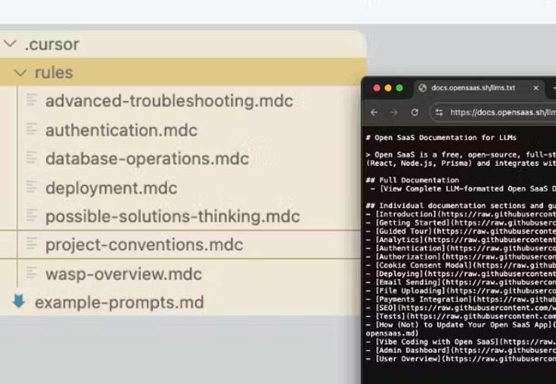Click the blue markdown arrow icon for example-prompts.md

pyautogui.click(x=19, y=301)
